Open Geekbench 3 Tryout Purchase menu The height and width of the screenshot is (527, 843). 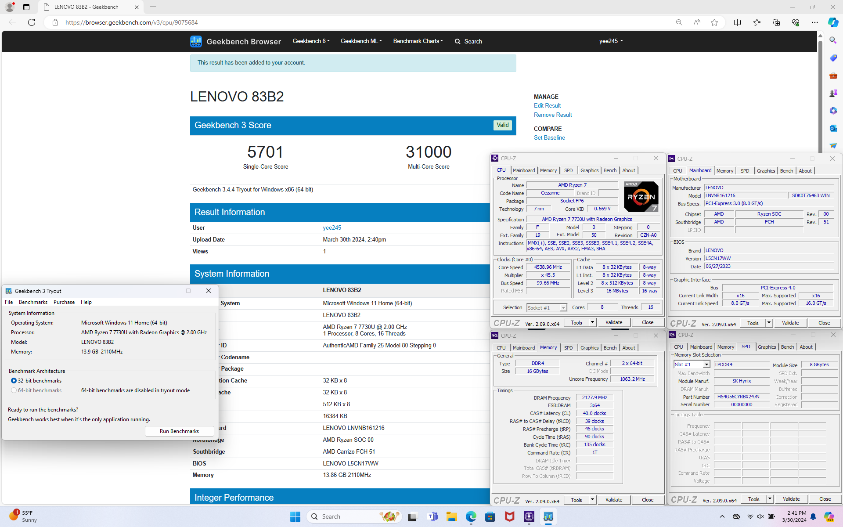(x=64, y=302)
